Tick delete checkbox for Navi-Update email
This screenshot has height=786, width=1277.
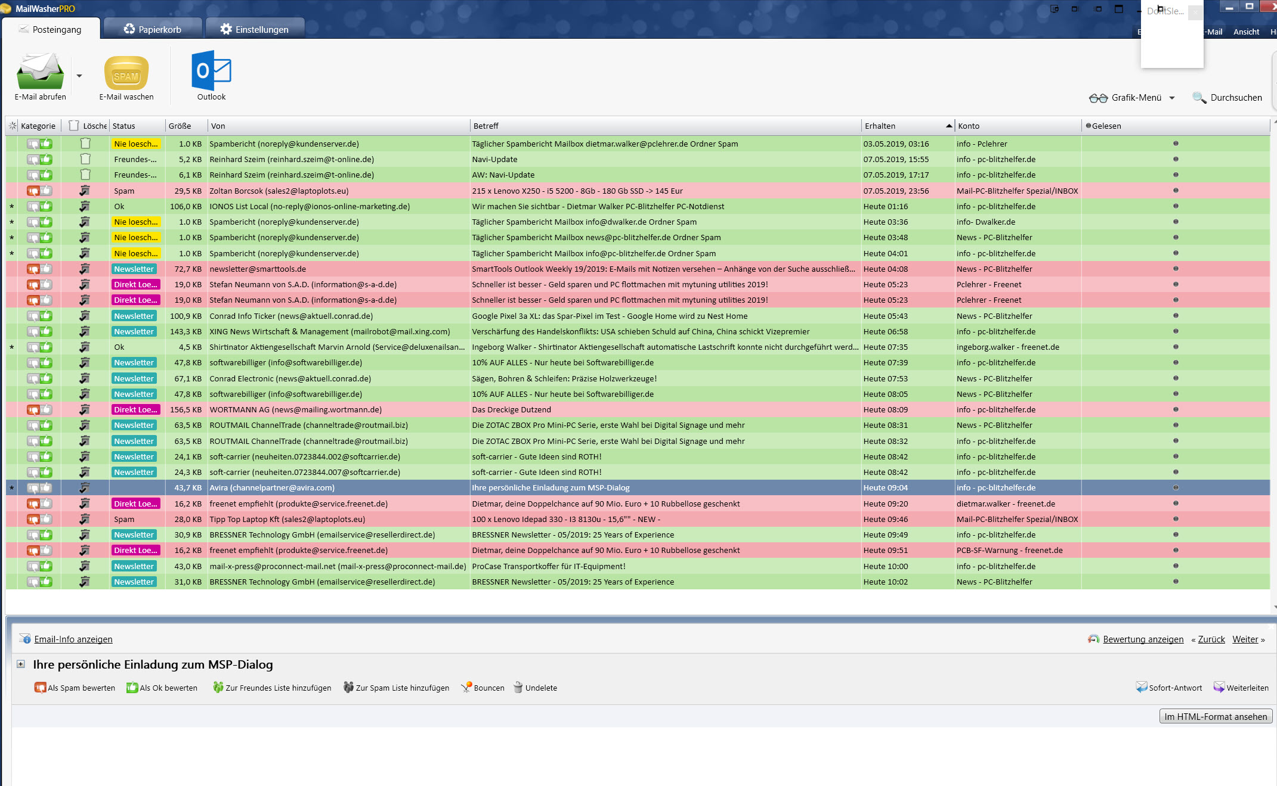pyautogui.click(x=85, y=159)
